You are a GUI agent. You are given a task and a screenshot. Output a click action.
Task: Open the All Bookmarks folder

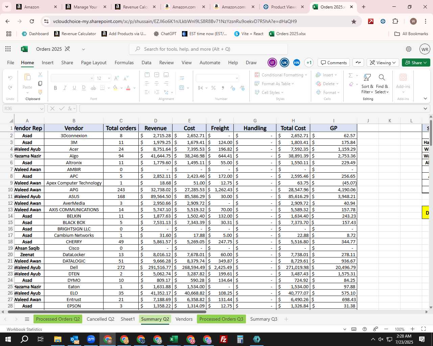411,34
